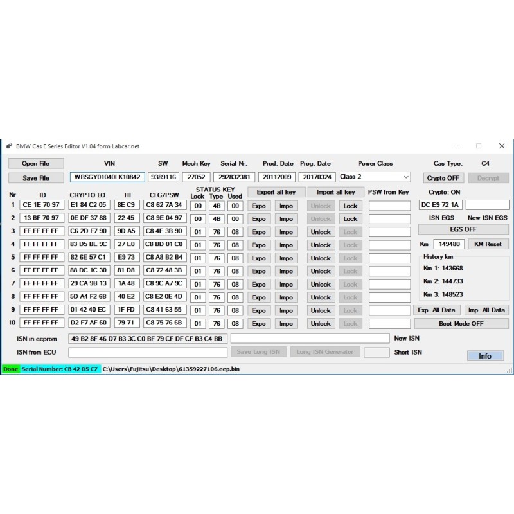
Task: Select the Km value field 149480
Action: click(448, 244)
